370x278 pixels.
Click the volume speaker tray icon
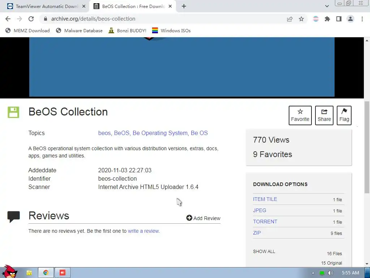pyautogui.click(x=331, y=273)
